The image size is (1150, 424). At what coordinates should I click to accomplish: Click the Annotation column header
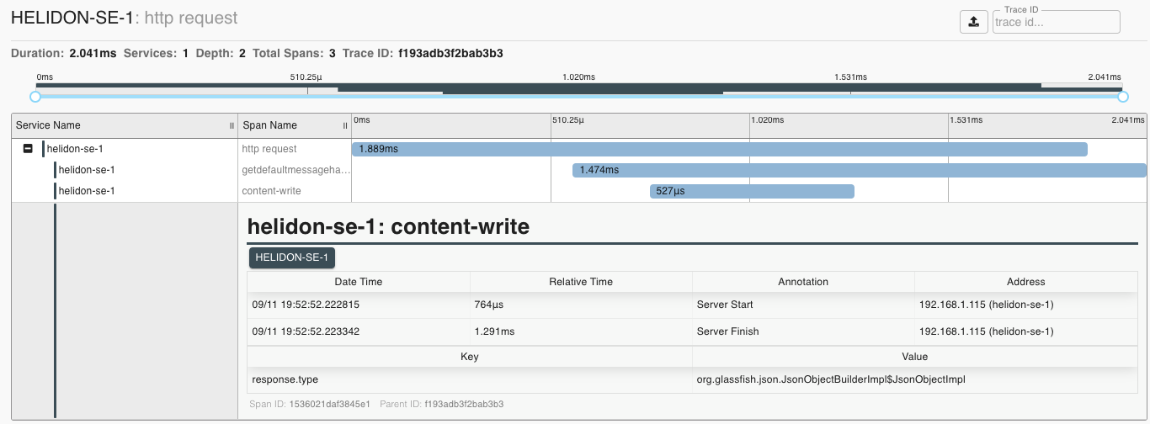pos(803,282)
